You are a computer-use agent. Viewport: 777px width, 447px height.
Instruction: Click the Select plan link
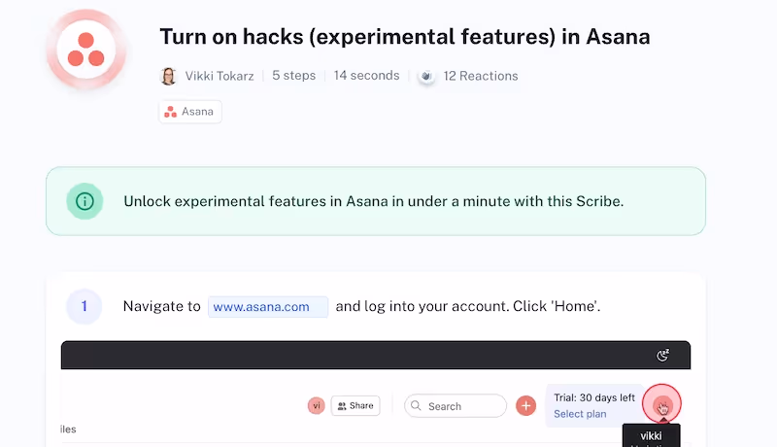580,414
